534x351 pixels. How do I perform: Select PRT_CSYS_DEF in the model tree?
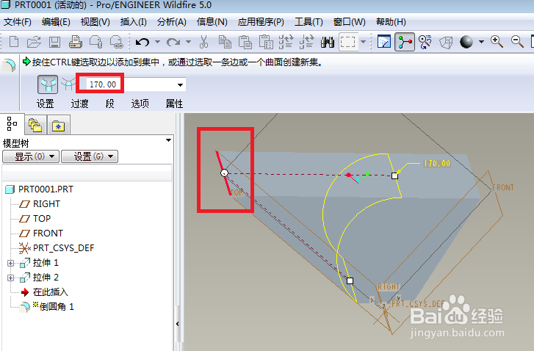pyautogui.click(x=57, y=248)
